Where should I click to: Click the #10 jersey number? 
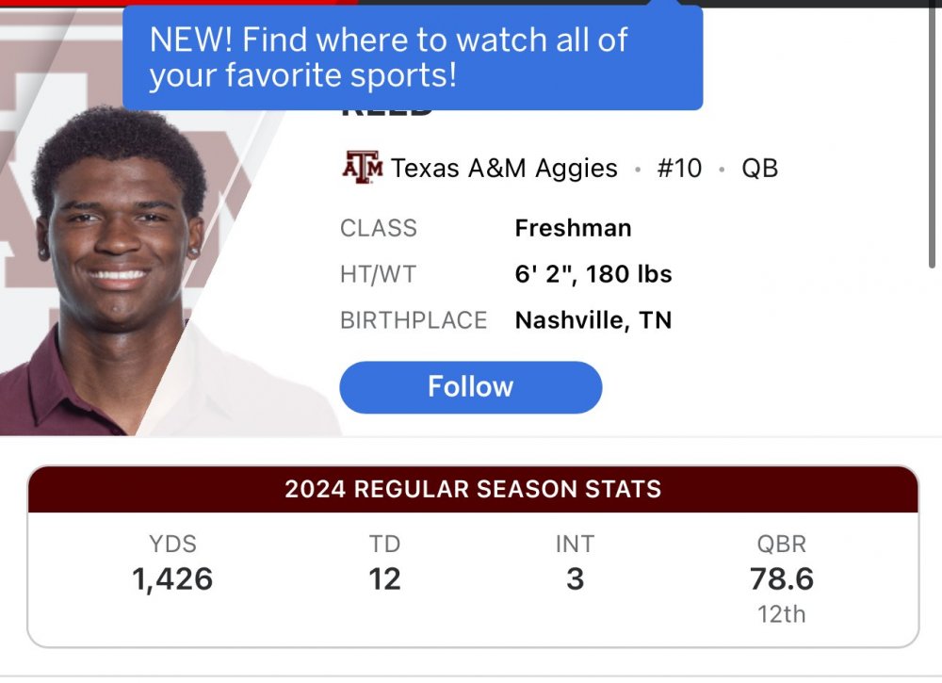678,169
